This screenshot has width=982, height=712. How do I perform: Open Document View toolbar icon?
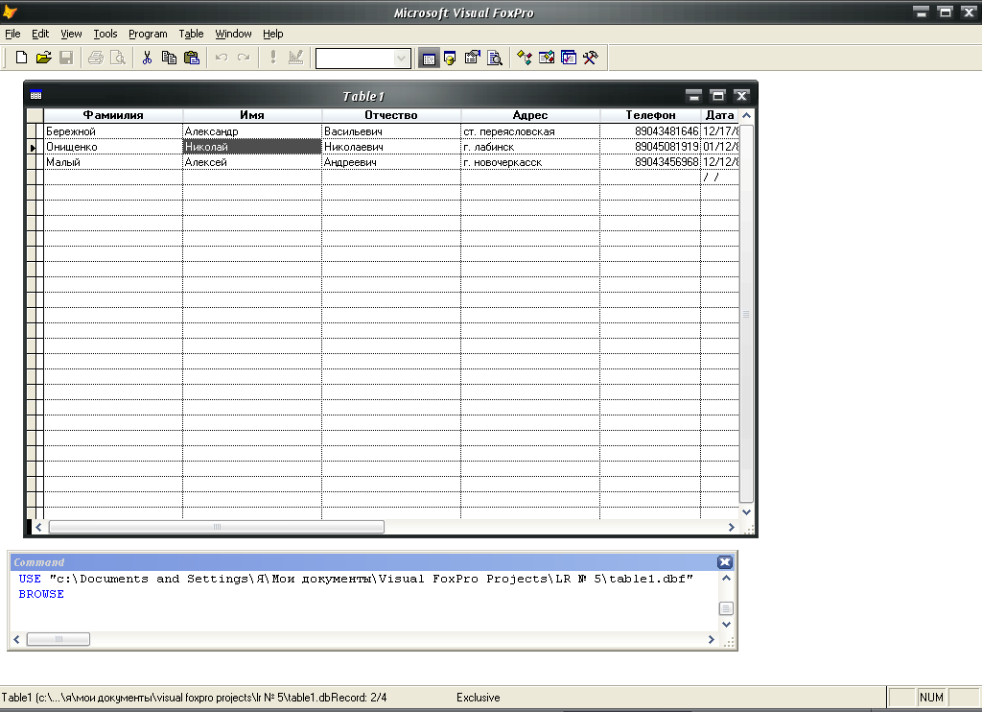[495, 59]
